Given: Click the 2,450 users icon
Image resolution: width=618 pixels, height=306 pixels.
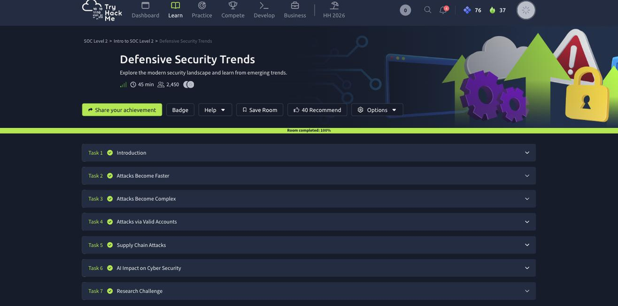Looking at the screenshot, I should click(x=161, y=84).
